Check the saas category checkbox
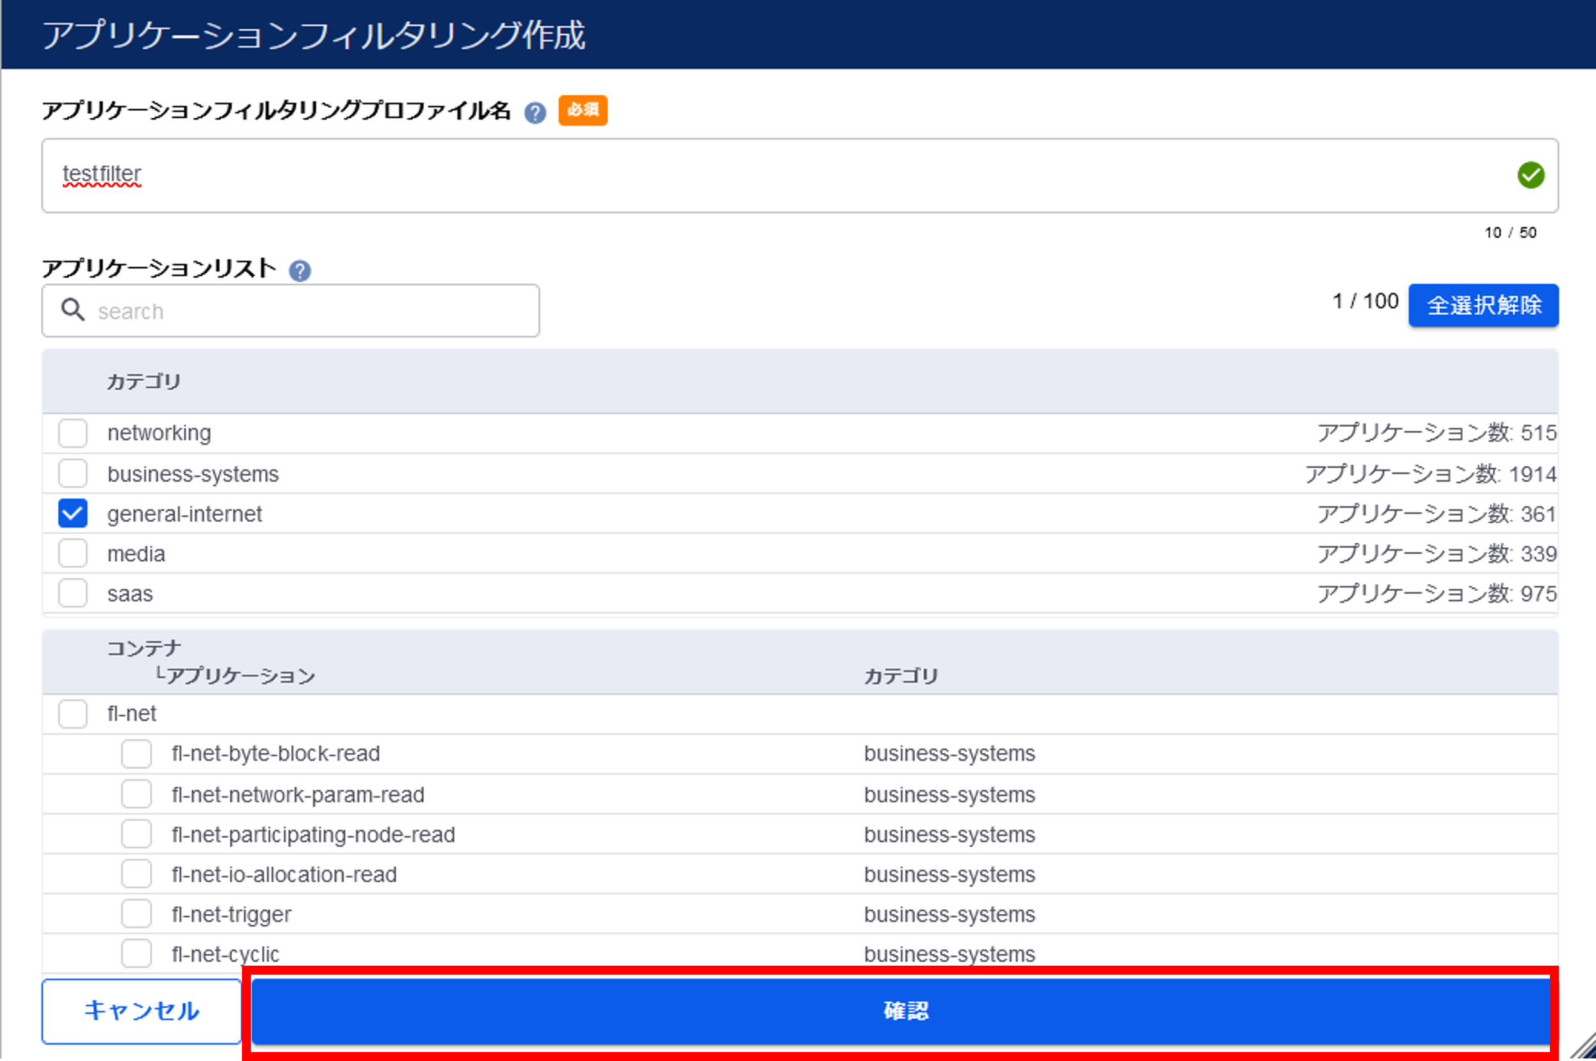The width and height of the screenshot is (1596, 1061). 72,593
